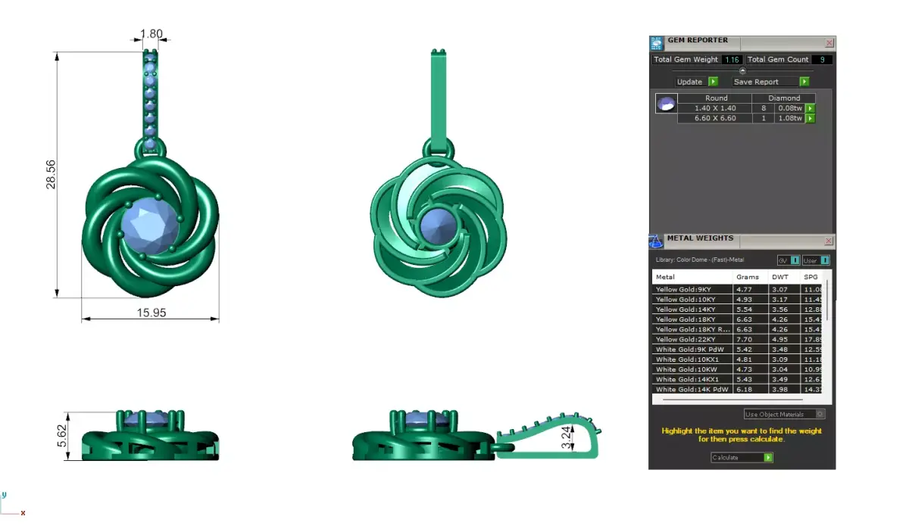
Task: Toggle the User library switch
Action: pos(816,260)
